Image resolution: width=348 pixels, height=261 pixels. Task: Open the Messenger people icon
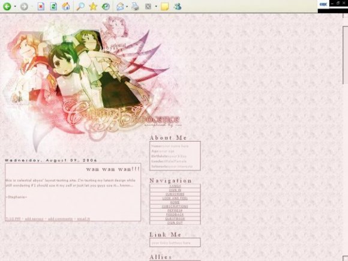click(x=178, y=7)
